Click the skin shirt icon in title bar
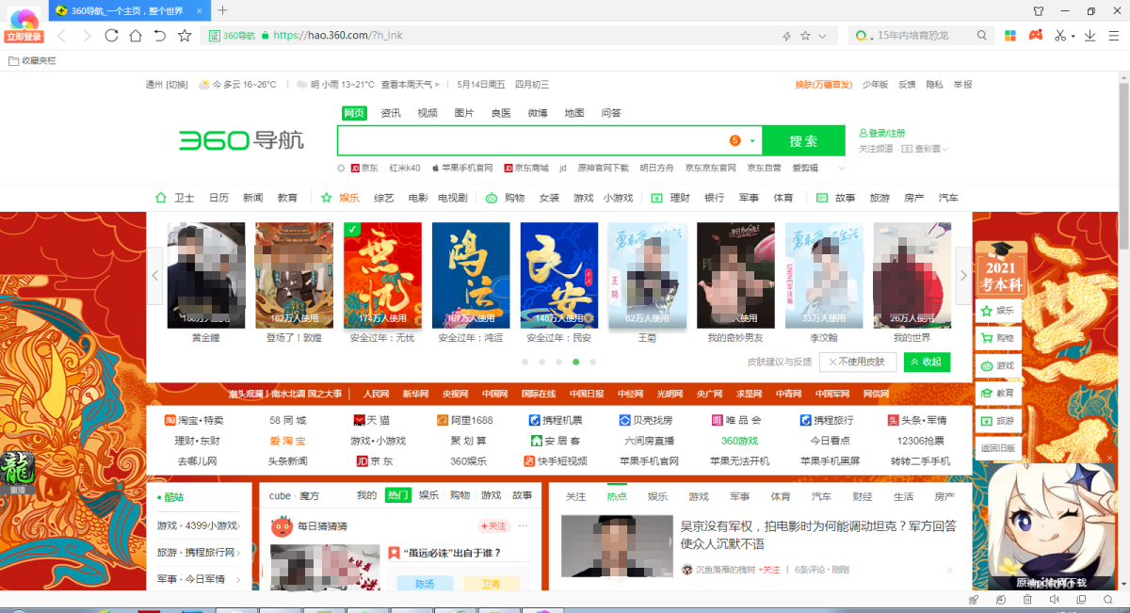Image resolution: width=1130 pixels, height=613 pixels. coord(1039,11)
